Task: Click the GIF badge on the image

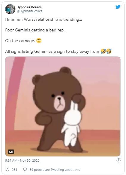Action: 11,152
